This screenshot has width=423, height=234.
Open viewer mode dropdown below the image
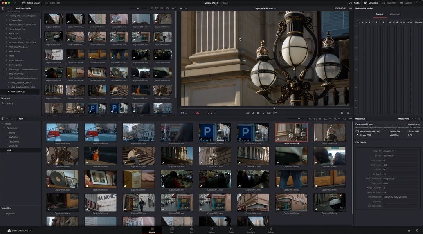(x=183, y=114)
